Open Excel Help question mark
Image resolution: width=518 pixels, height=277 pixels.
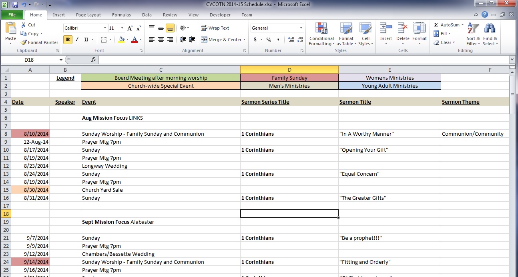tap(485, 15)
